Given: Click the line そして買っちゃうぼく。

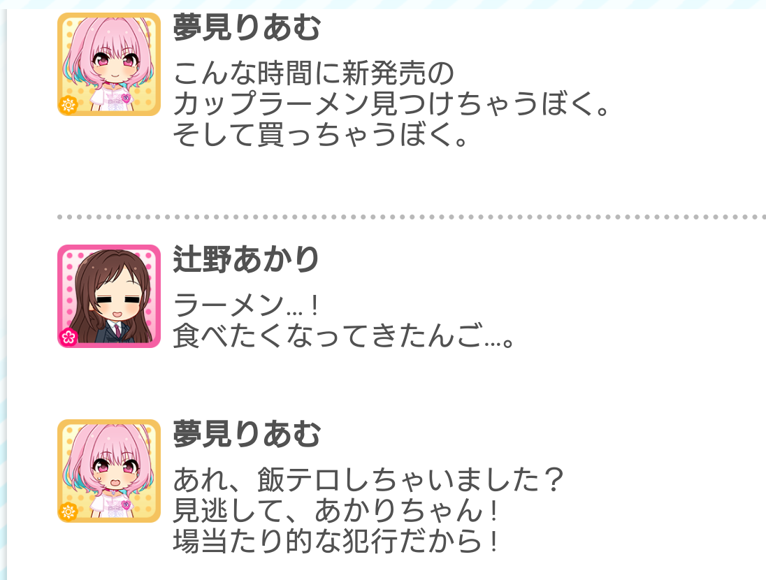Looking at the screenshot, I should point(321,134).
